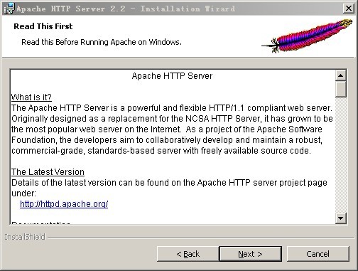Click the Next > button

[x=250, y=254]
